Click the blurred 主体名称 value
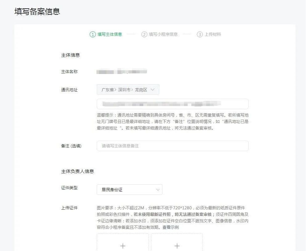The width and height of the screenshot is (306, 251). pyautogui.click(x=121, y=72)
